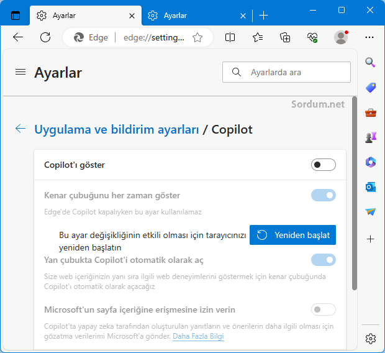
Task: Open sidebar Games chess icon
Action: pyautogui.click(x=371, y=137)
